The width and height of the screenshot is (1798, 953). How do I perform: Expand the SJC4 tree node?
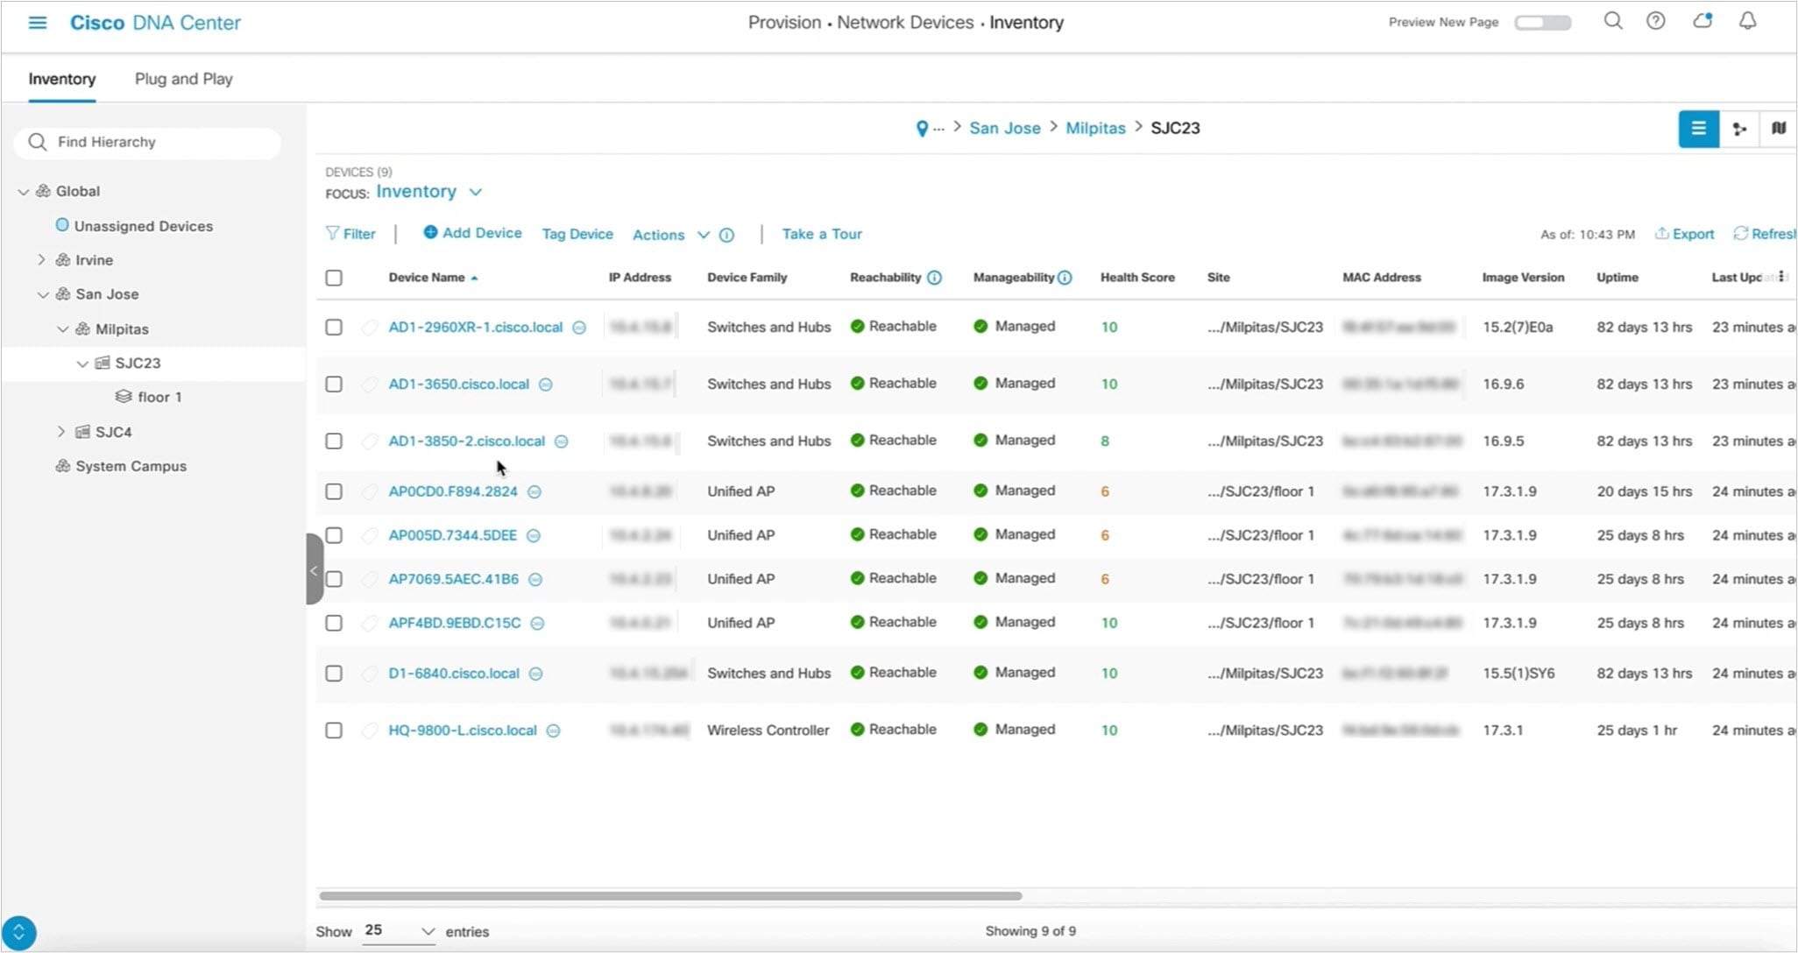(61, 432)
